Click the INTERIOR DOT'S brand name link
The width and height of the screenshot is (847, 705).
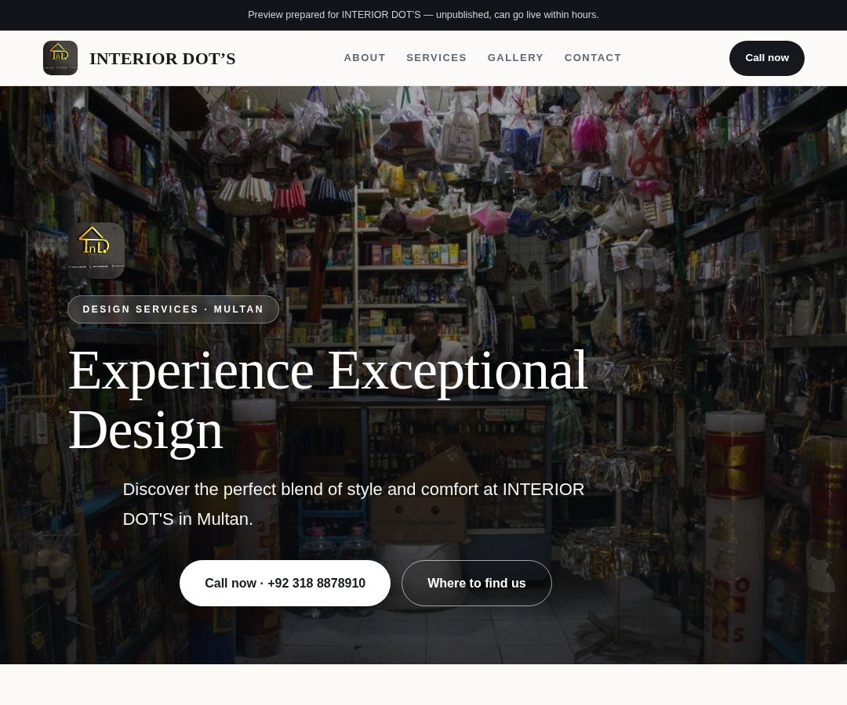coord(162,58)
